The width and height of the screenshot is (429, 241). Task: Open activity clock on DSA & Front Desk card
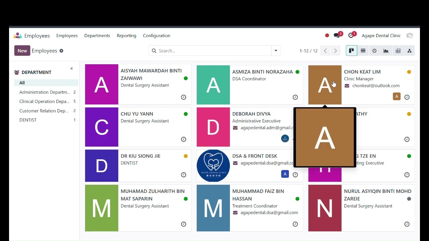click(295, 175)
